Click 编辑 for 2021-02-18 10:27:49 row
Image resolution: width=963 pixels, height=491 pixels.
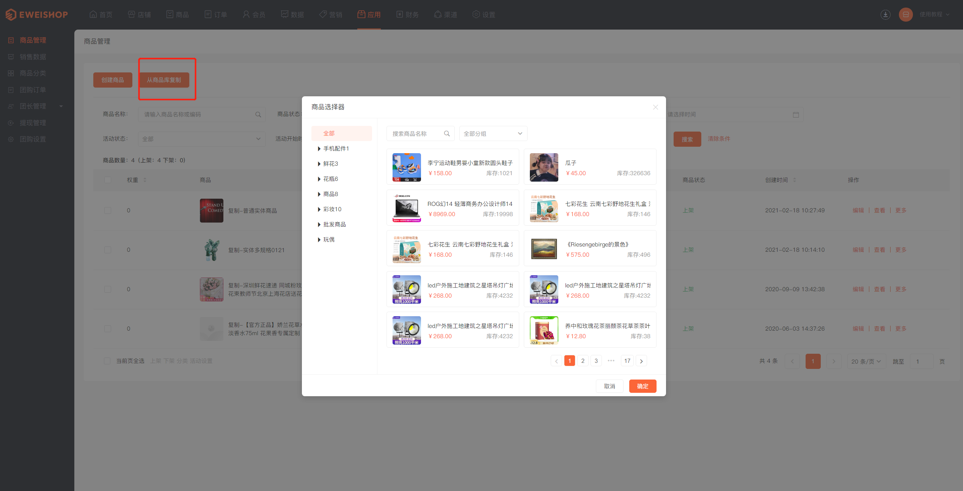pos(858,210)
